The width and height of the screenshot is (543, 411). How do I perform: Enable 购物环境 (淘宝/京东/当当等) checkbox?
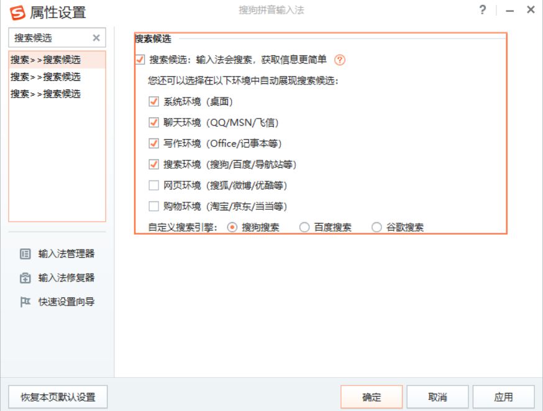(153, 206)
